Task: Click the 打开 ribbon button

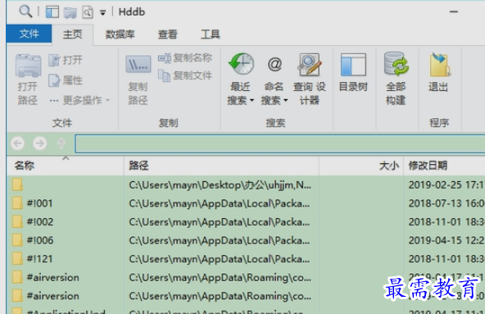Action: coord(66,60)
